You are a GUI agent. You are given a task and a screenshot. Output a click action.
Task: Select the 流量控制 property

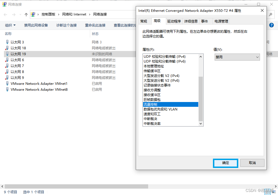tap(171, 104)
